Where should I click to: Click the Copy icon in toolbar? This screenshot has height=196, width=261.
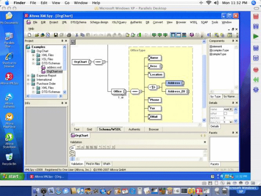pos(82,35)
